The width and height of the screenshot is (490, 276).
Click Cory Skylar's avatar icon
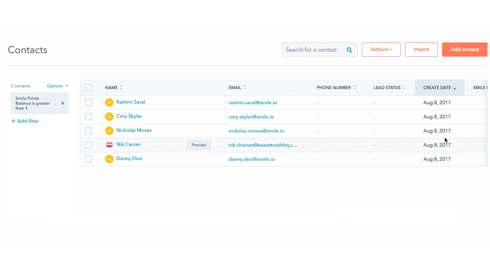[109, 117]
